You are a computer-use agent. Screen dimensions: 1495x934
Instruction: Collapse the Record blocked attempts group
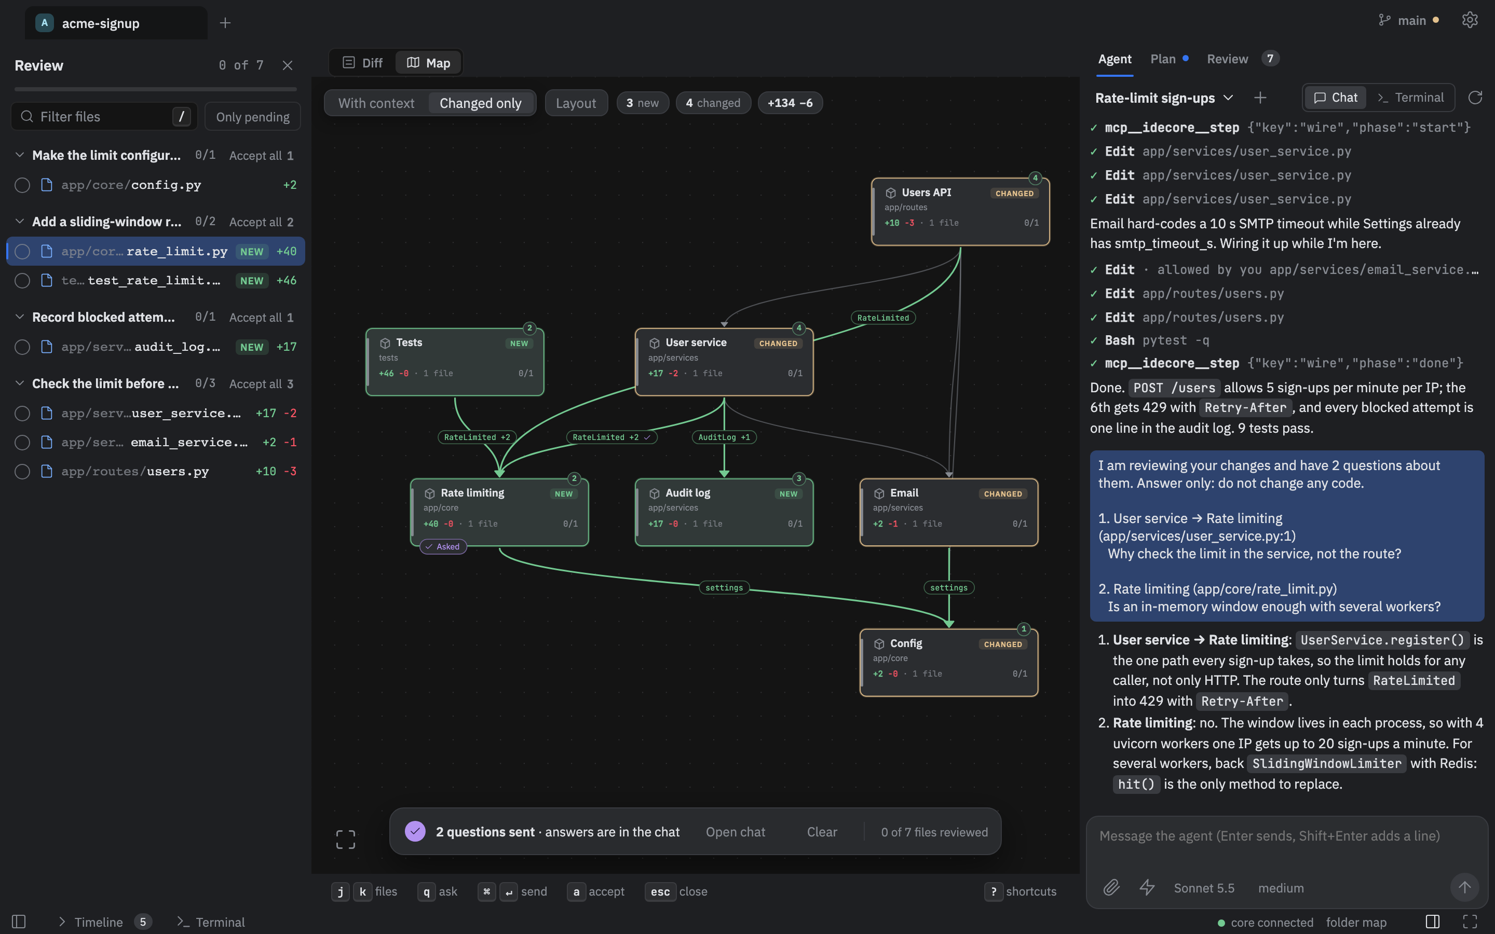pyautogui.click(x=20, y=317)
